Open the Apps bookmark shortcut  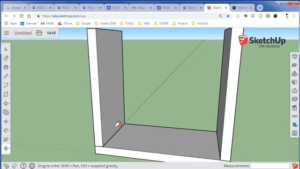(x=11, y=23)
